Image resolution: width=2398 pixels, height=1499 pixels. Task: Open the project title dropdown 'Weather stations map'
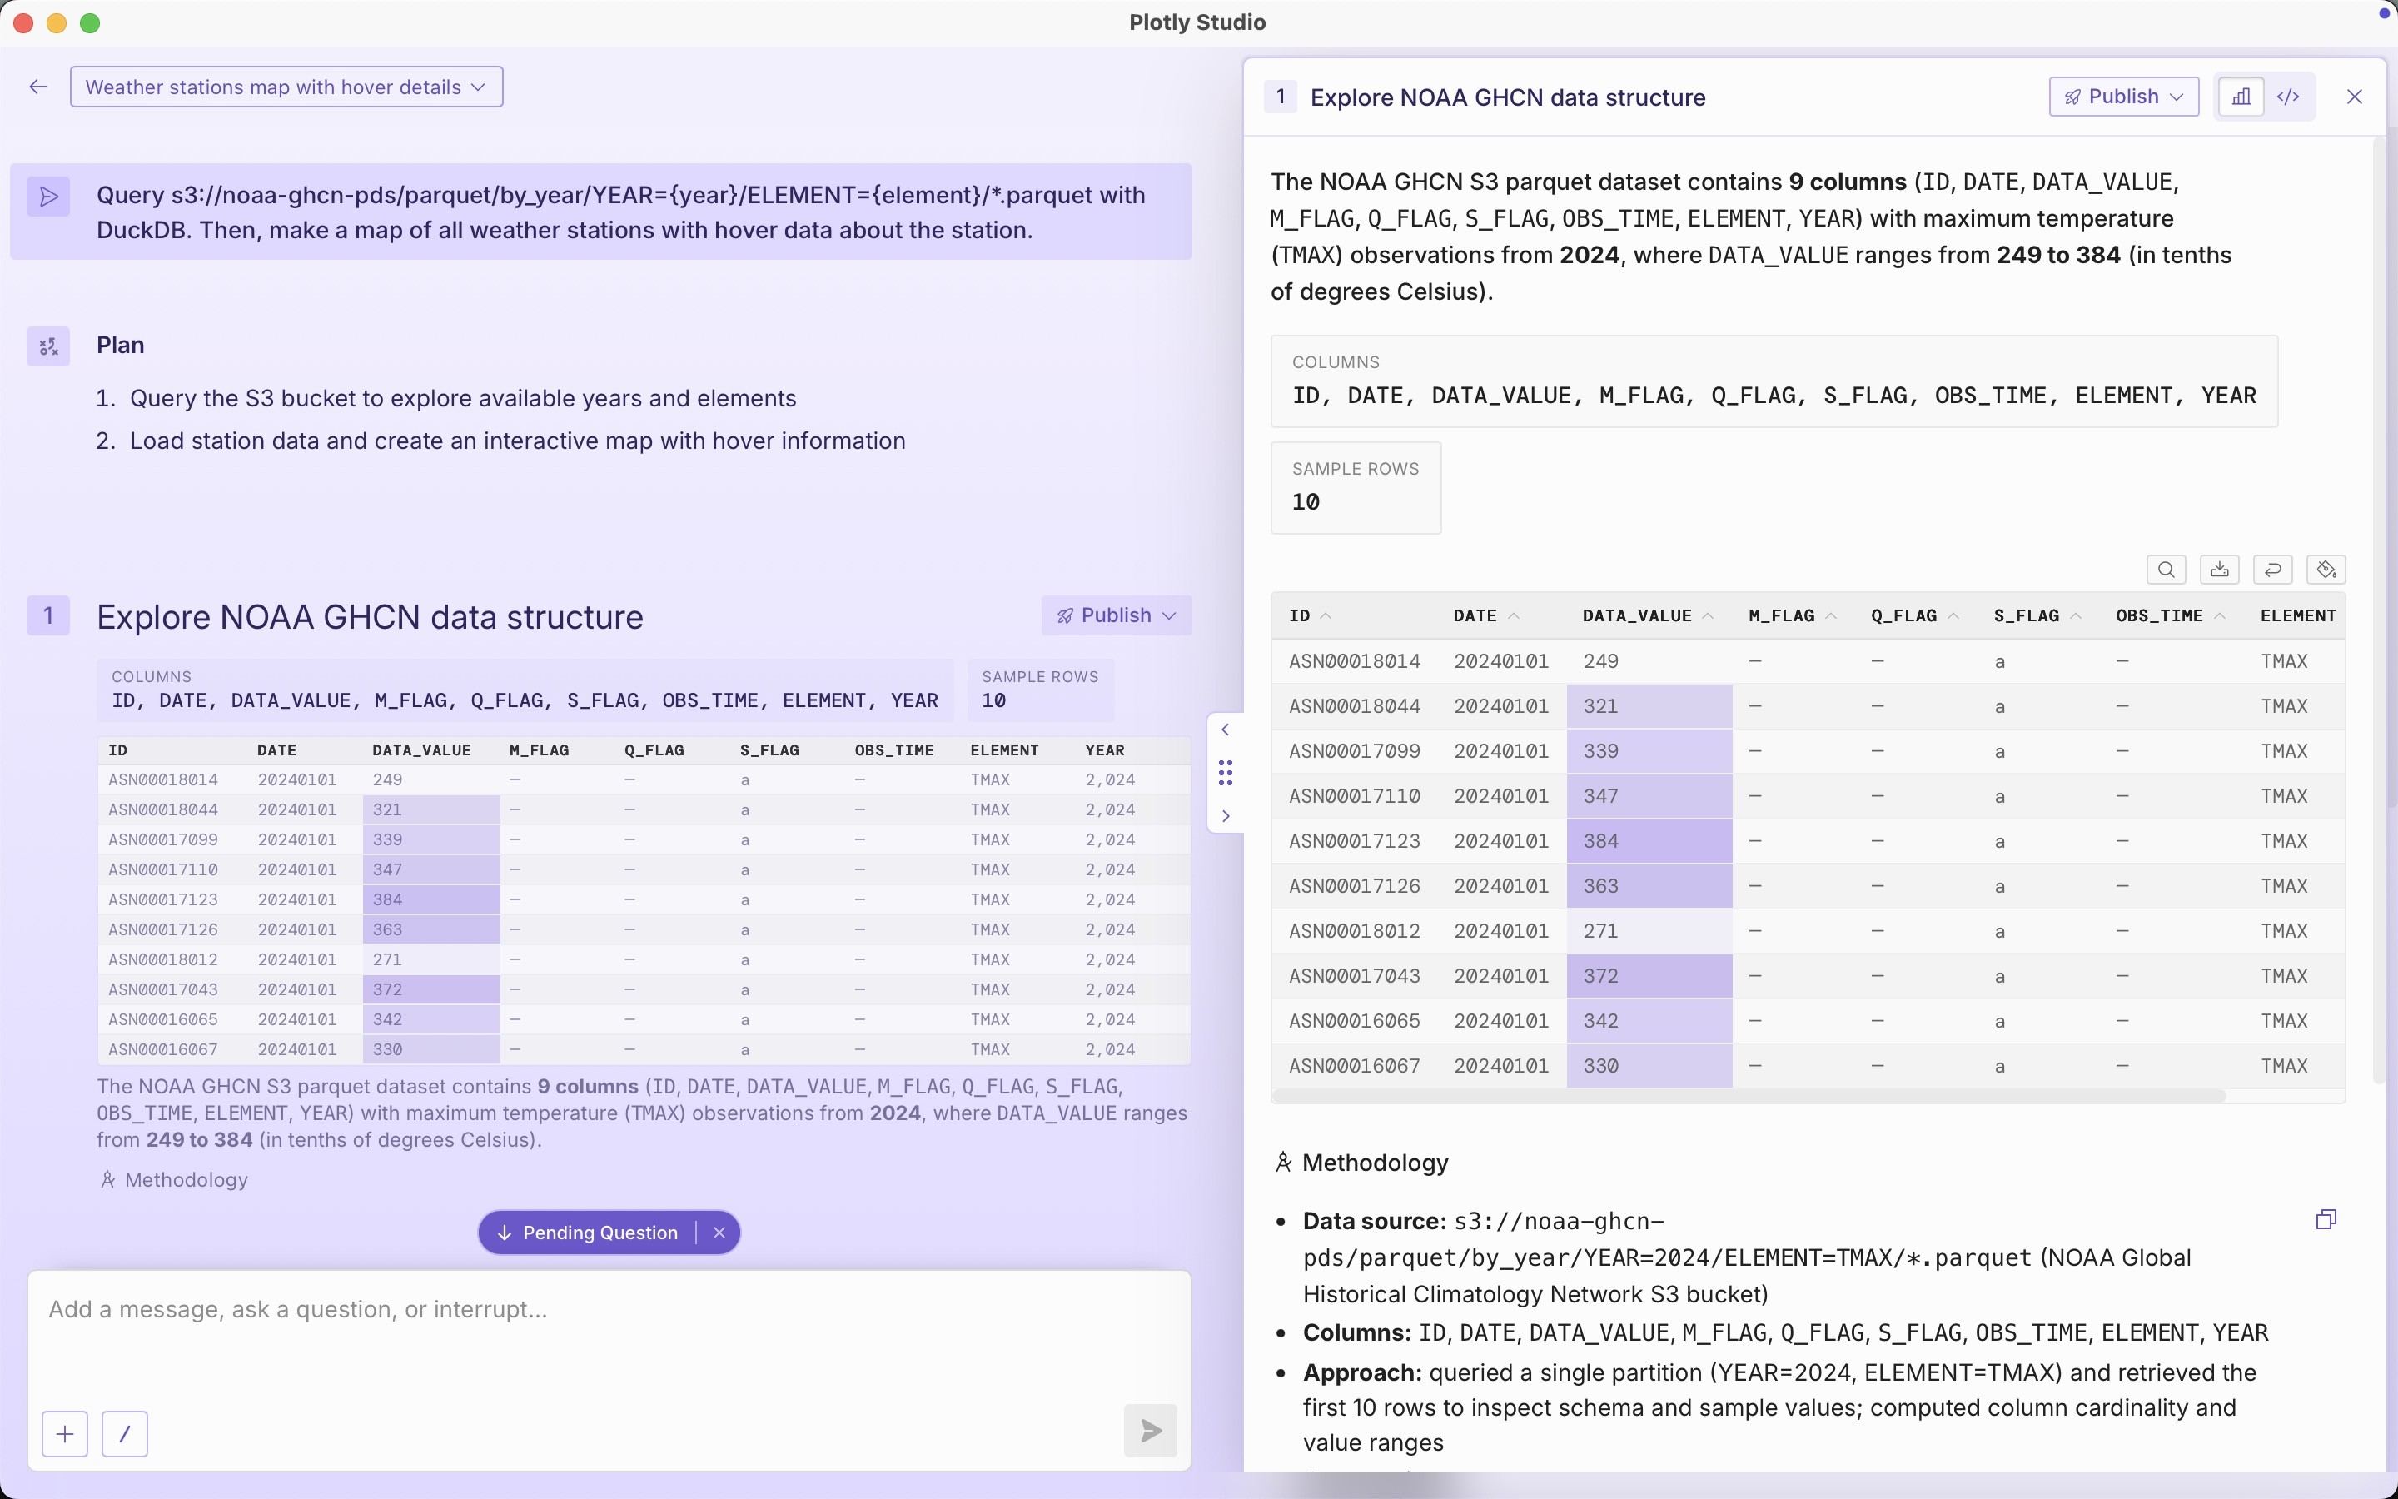(x=286, y=87)
